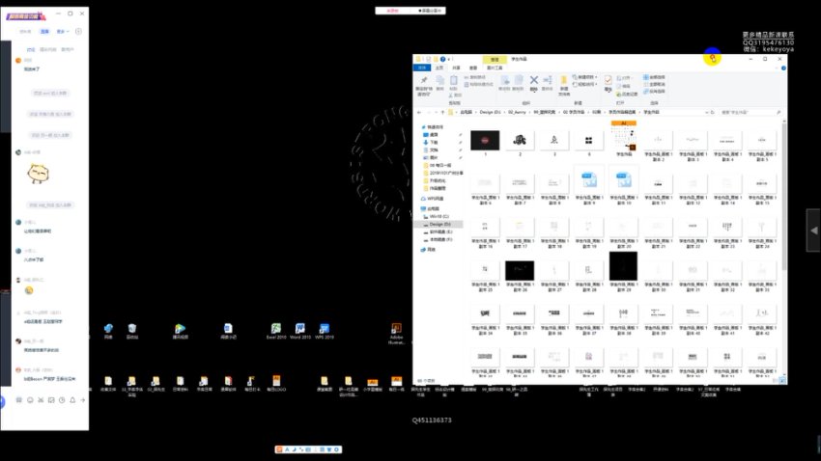Click the Move to icon in ribbon
This screenshot has height=461, width=821.
(x=505, y=83)
